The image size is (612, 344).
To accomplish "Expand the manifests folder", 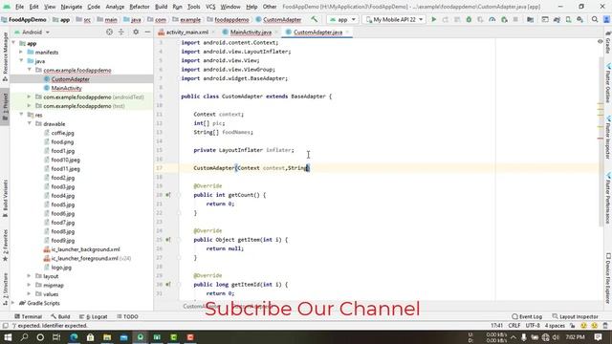I will (x=21, y=53).
